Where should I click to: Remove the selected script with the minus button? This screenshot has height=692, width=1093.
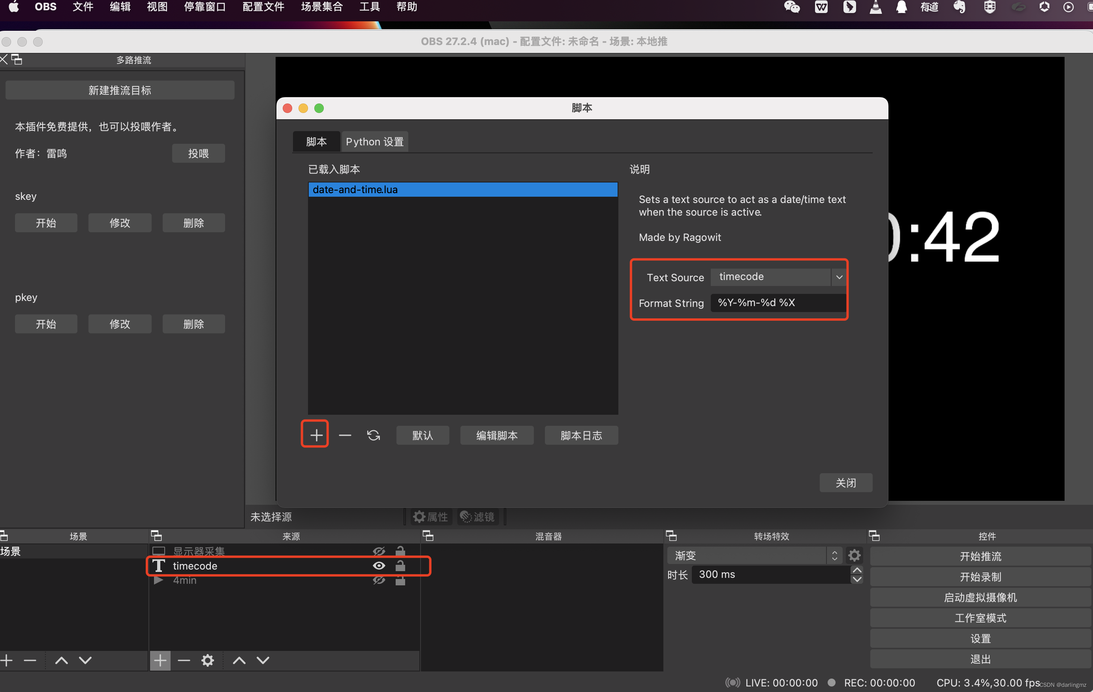pos(345,435)
